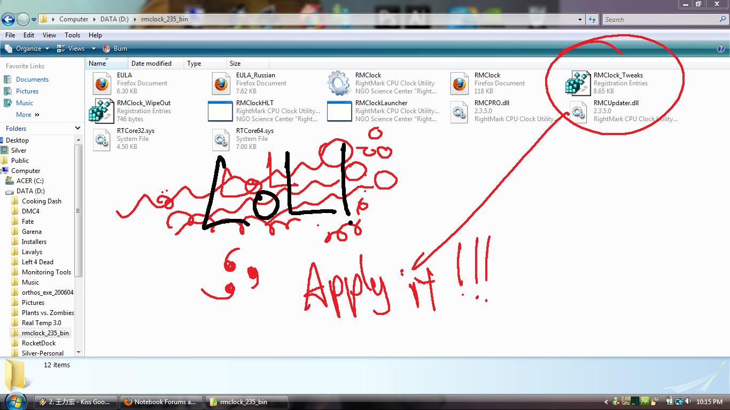
Task: Select the RMClockLauncher application icon
Action: click(339, 111)
